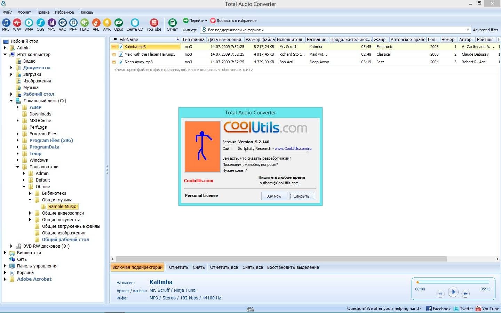501x313 pixels.
Task: Open the Снять CD ripping tool
Action: point(135,24)
